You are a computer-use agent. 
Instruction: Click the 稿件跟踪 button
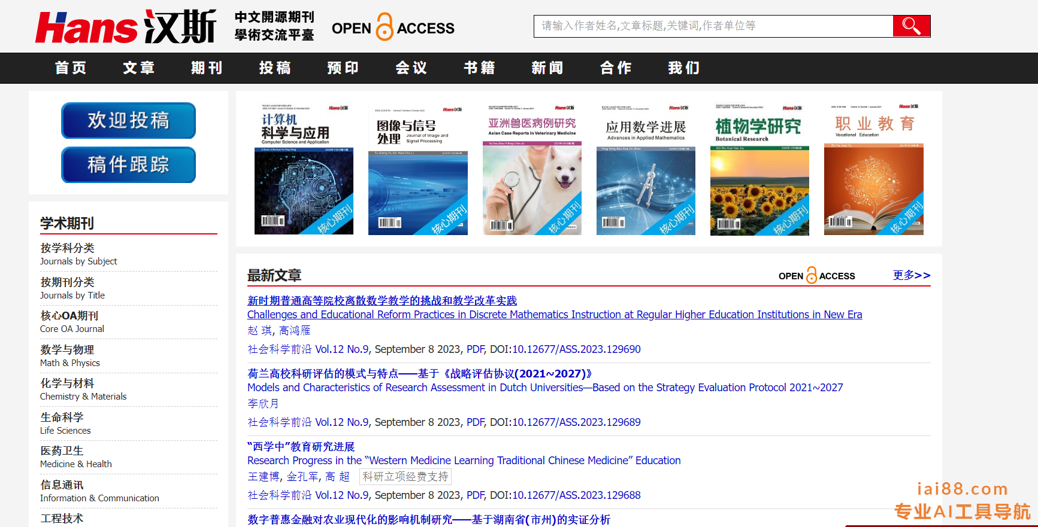coord(128,165)
